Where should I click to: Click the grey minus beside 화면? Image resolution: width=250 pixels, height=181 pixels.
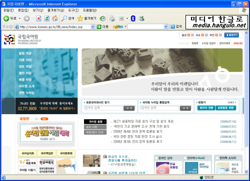[x=220, y=35]
